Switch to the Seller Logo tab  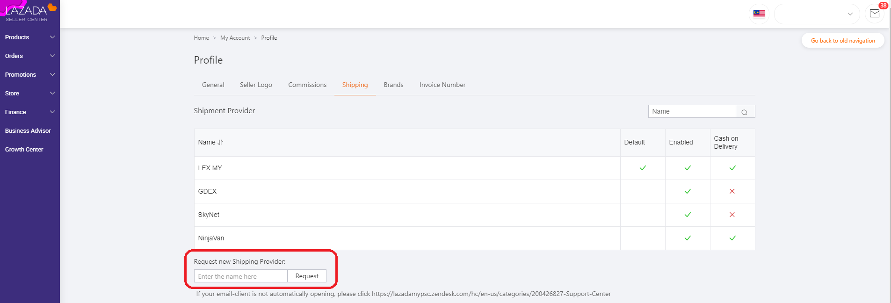click(x=256, y=85)
